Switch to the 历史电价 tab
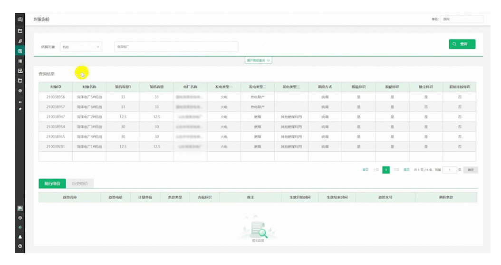Viewport: 501px width, 265px height. [x=79, y=183]
